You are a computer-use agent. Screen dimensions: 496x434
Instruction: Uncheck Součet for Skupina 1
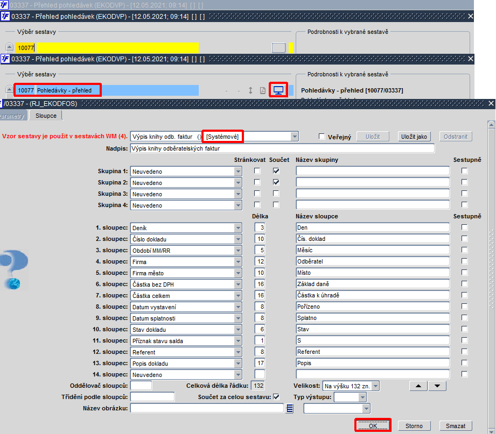[x=276, y=171]
